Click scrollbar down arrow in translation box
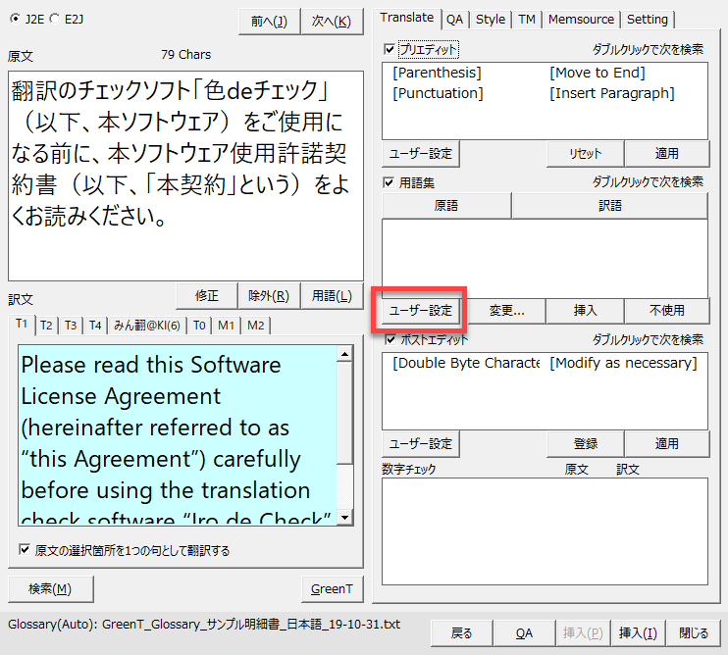This screenshot has height=655, width=728. (345, 517)
